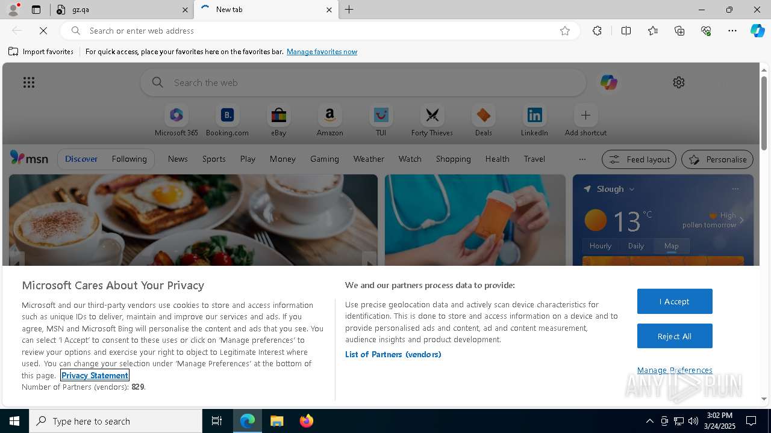Click the Reject All button
The height and width of the screenshot is (433, 771).
tap(675, 336)
